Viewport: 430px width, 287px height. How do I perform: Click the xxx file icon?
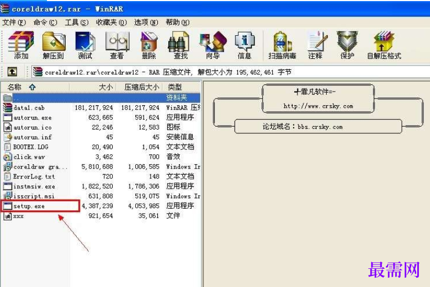7,216
